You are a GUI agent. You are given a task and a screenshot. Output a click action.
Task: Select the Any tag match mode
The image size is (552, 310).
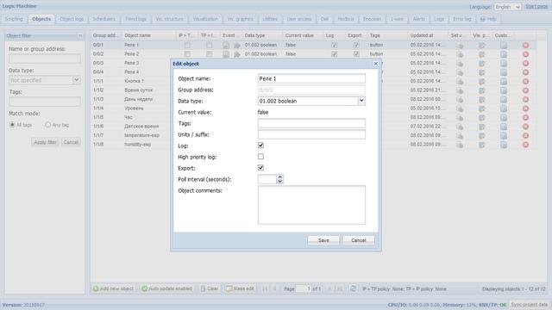pos(48,125)
